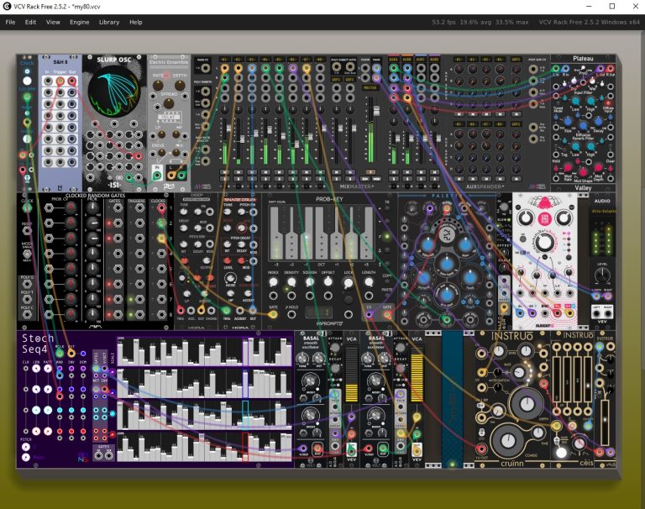Click the large pink center button on Almighty module
The image size is (645, 509).
pos(544,218)
